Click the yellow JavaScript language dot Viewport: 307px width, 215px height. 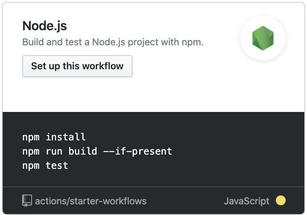click(281, 200)
